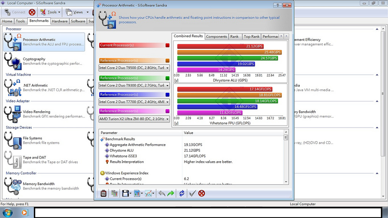Click the results list scrollbar down arrow
Screen dimensions: 388x218
[286, 182]
